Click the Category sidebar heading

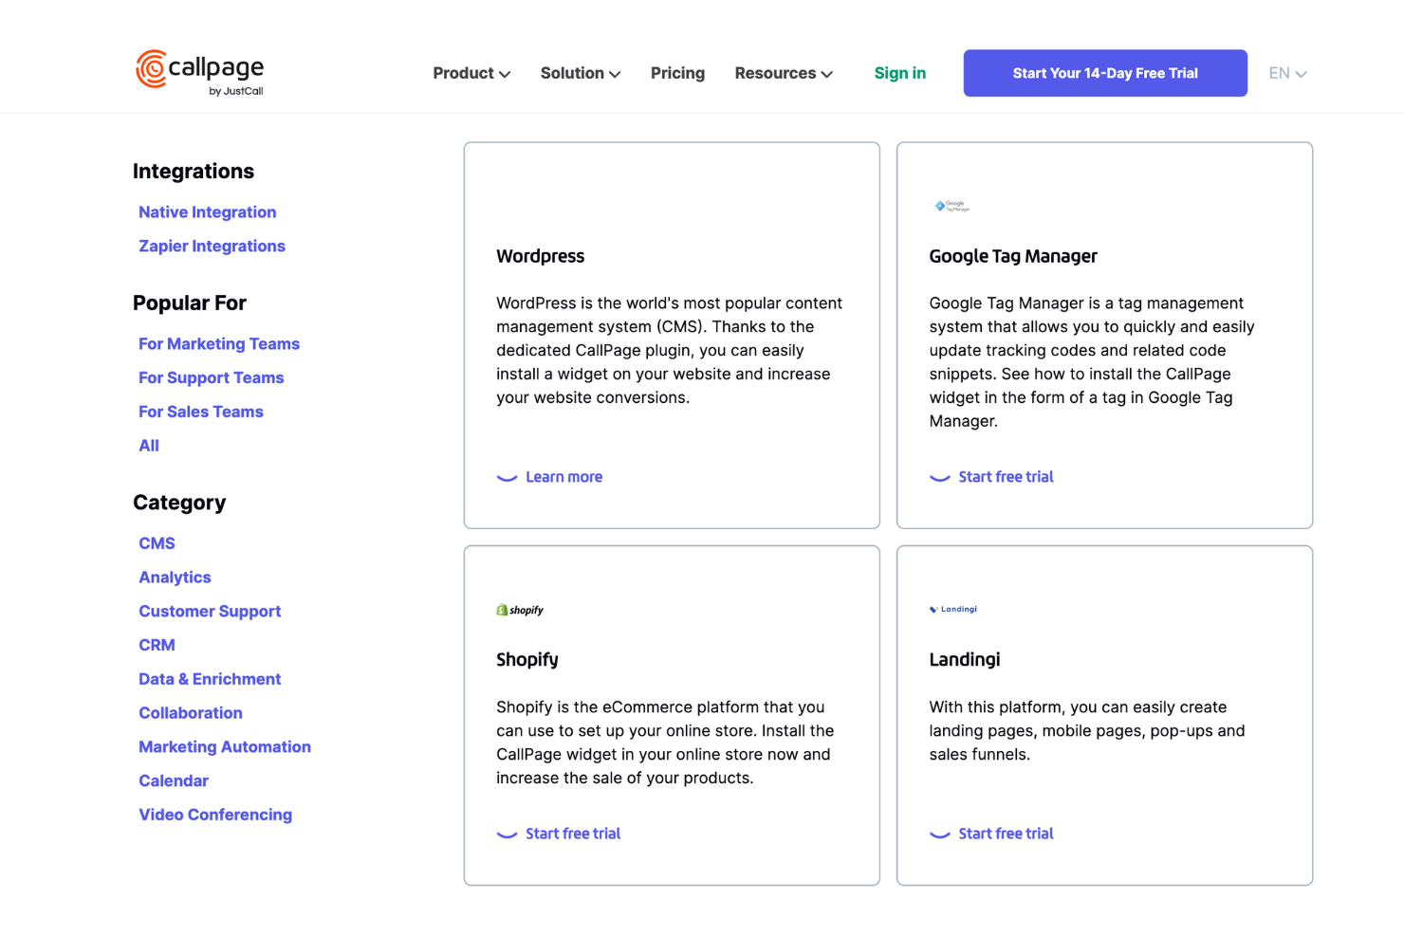coord(179,503)
